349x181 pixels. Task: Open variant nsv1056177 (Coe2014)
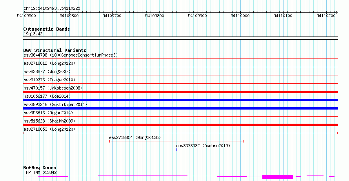pos(47,96)
